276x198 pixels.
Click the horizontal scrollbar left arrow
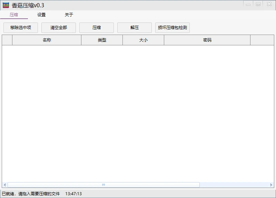click(x=4, y=185)
